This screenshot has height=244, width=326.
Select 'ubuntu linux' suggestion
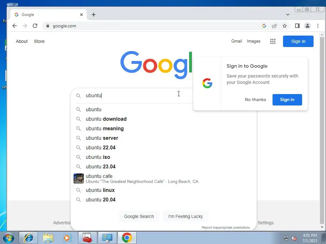click(164, 190)
